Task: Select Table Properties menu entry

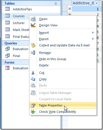Action: tap(63, 105)
